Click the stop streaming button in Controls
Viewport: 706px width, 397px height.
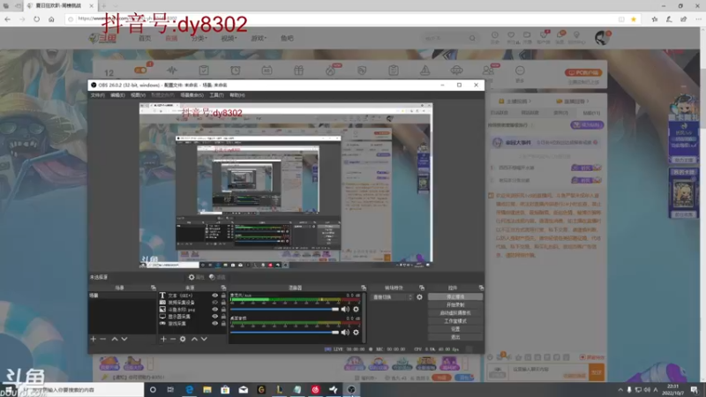coord(455,297)
